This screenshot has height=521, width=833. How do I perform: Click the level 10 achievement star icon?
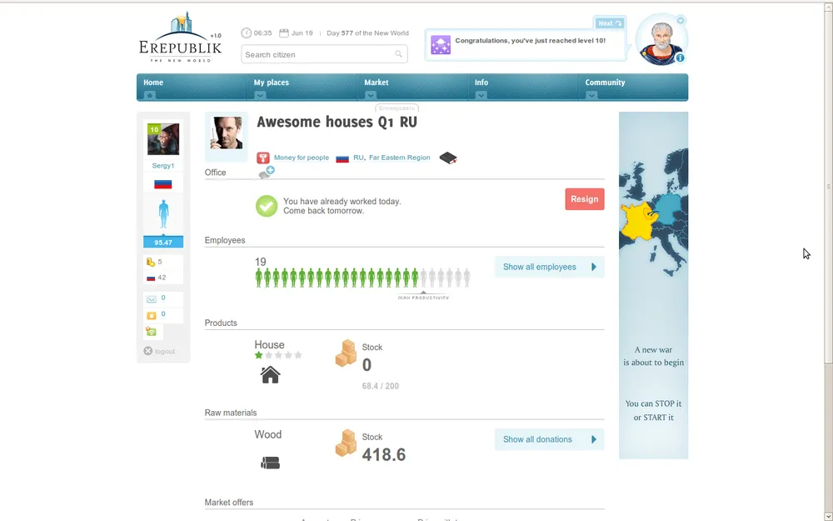[x=441, y=45]
